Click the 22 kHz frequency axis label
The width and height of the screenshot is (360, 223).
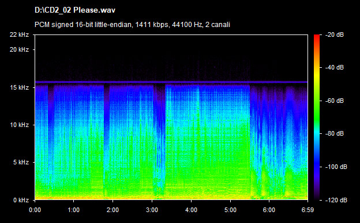pyautogui.click(x=19, y=34)
